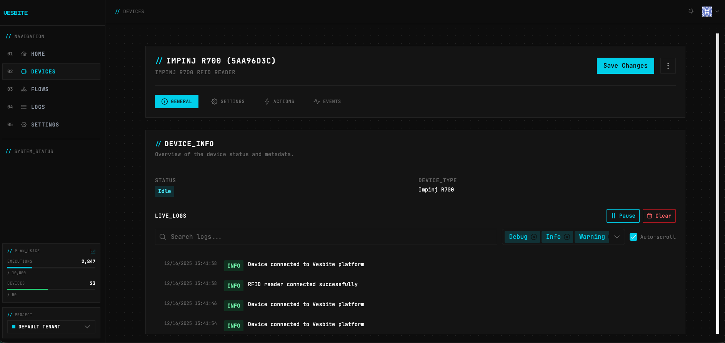The width and height of the screenshot is (725, 343).
Task: Remove the Info filter tag
Action: [x=567, y=237]
